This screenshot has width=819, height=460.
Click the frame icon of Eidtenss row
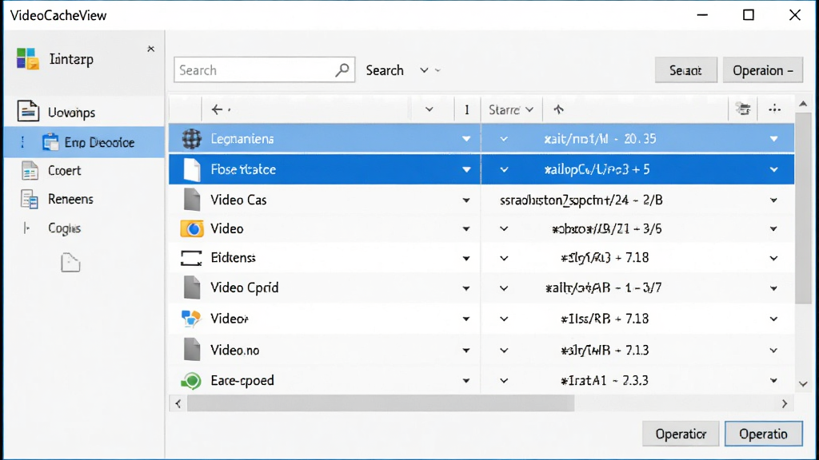click(191, 258)
